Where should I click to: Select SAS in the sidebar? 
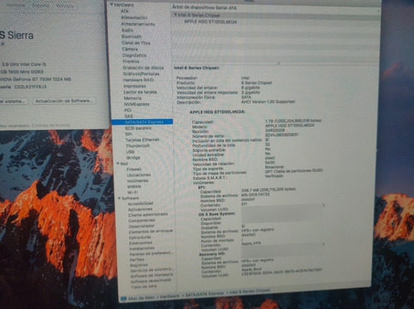(128, 116)
